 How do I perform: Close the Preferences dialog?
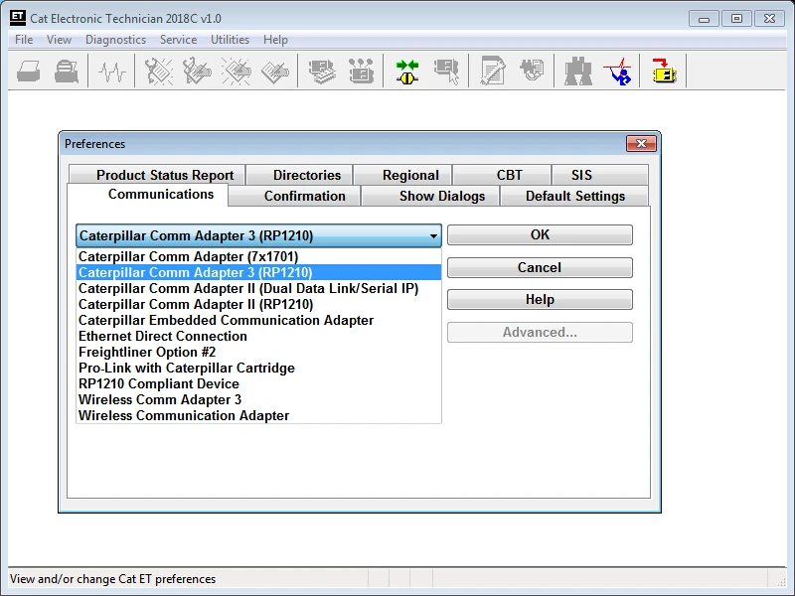point(641,143)
